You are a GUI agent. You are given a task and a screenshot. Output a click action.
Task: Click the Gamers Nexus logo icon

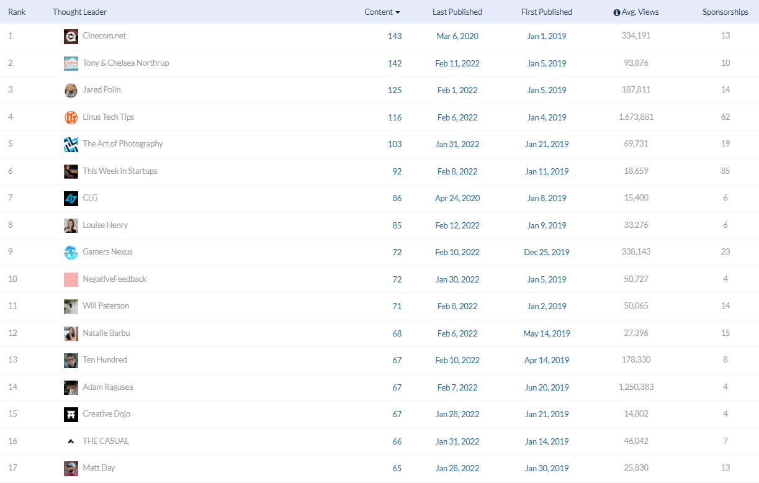tap(71, 253)
